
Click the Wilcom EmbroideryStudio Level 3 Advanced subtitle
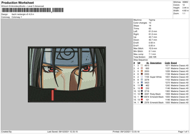tap(22, 6)
